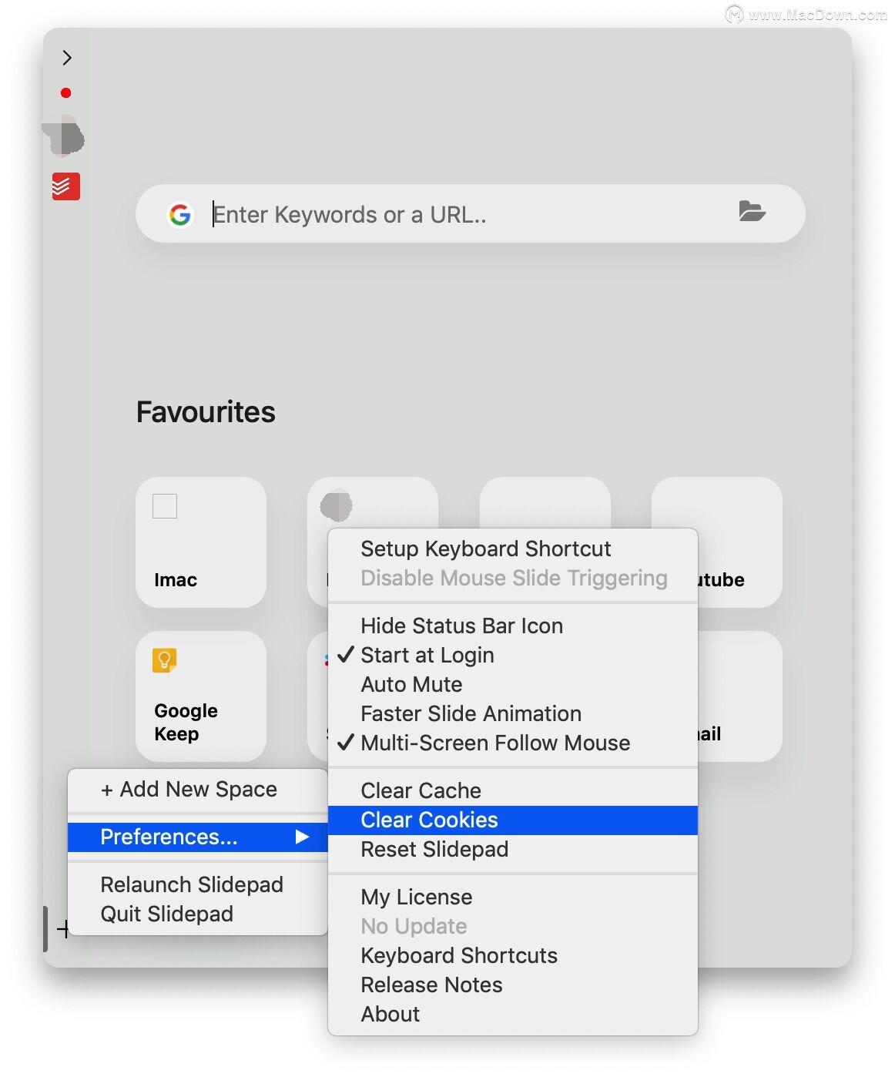Screen dimensions: 895x1077
Task: Toggle Multi-Screen Follow Mouse
Action: pyautogui.click(x=513, y=743)
